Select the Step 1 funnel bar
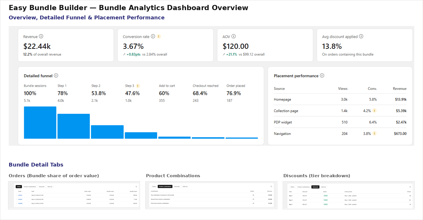 [x=74, y=126]
